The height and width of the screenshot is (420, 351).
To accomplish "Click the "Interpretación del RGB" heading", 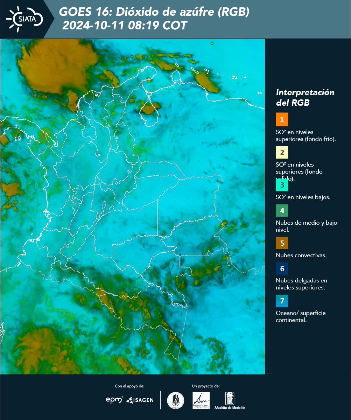I will pos(305,98).
